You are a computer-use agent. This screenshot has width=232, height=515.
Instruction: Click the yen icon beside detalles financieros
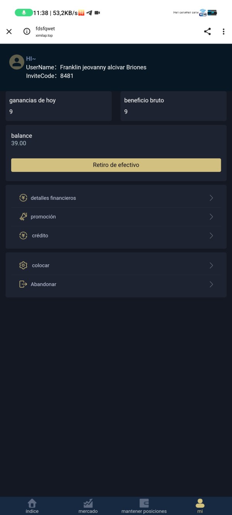[23, 198]
